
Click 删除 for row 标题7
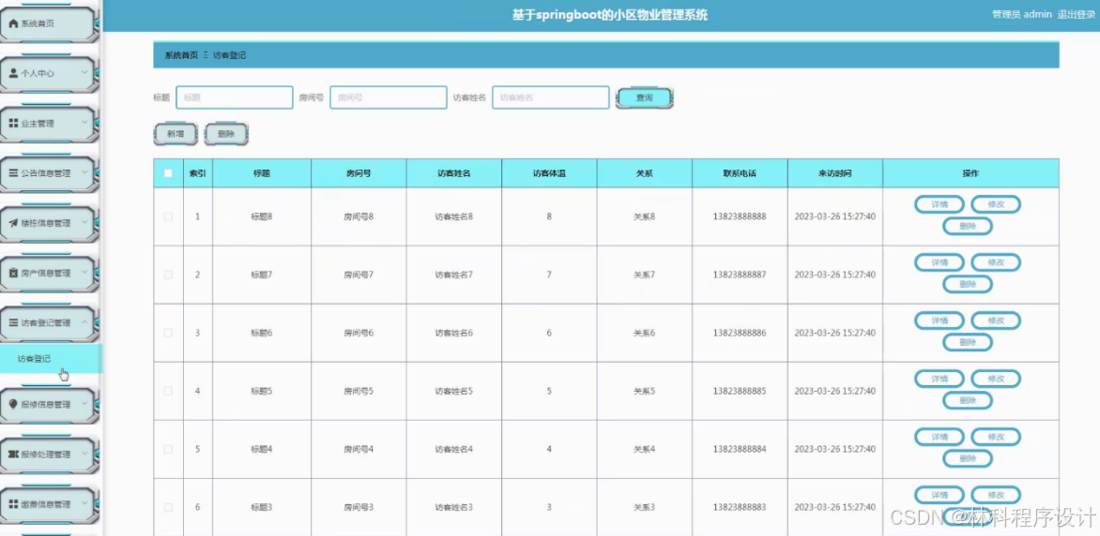click(968, 285)
